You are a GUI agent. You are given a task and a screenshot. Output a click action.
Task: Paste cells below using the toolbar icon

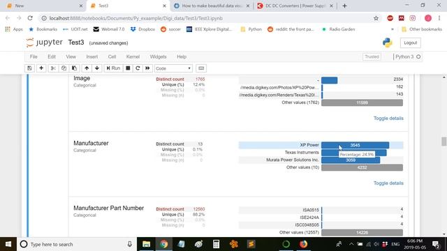[x=75, y=68]
